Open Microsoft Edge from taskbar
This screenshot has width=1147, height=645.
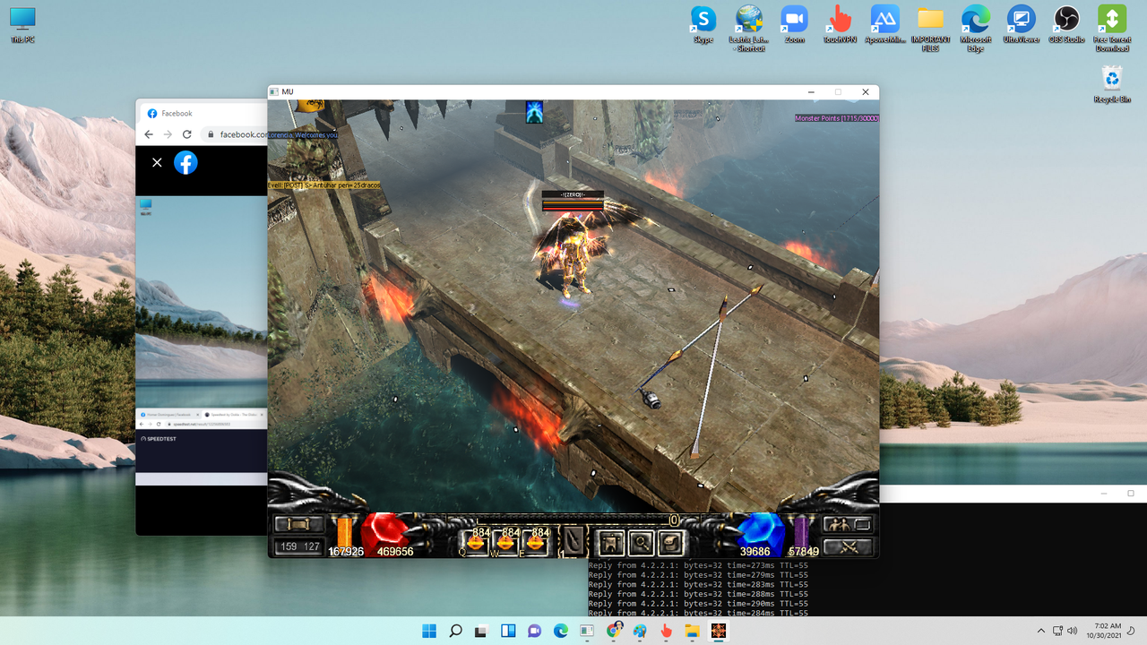coord(561,631)
